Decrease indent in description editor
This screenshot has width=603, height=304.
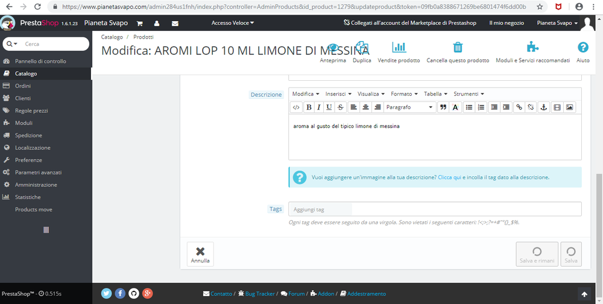coord(494,107)
